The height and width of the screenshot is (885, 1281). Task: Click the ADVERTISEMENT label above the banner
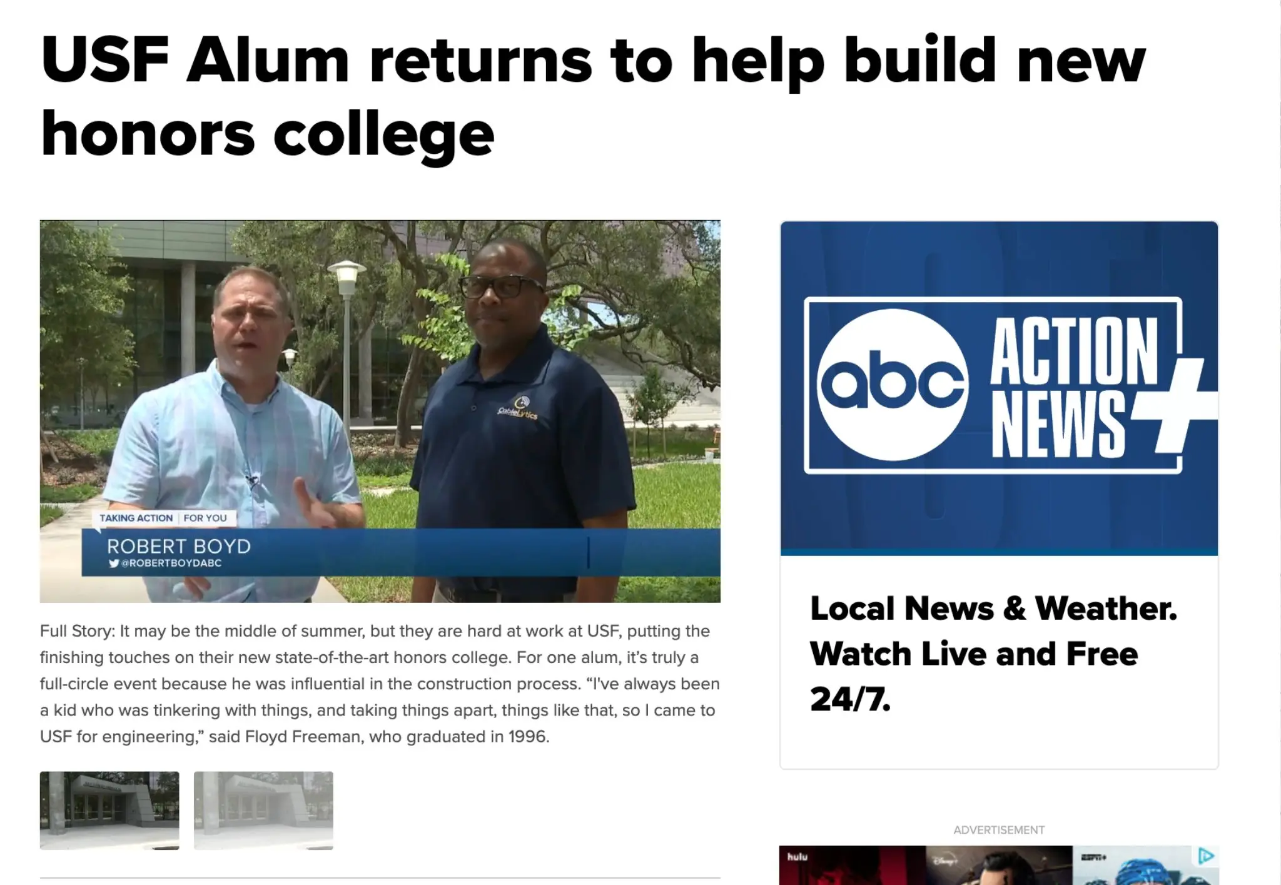coord(999,830)
